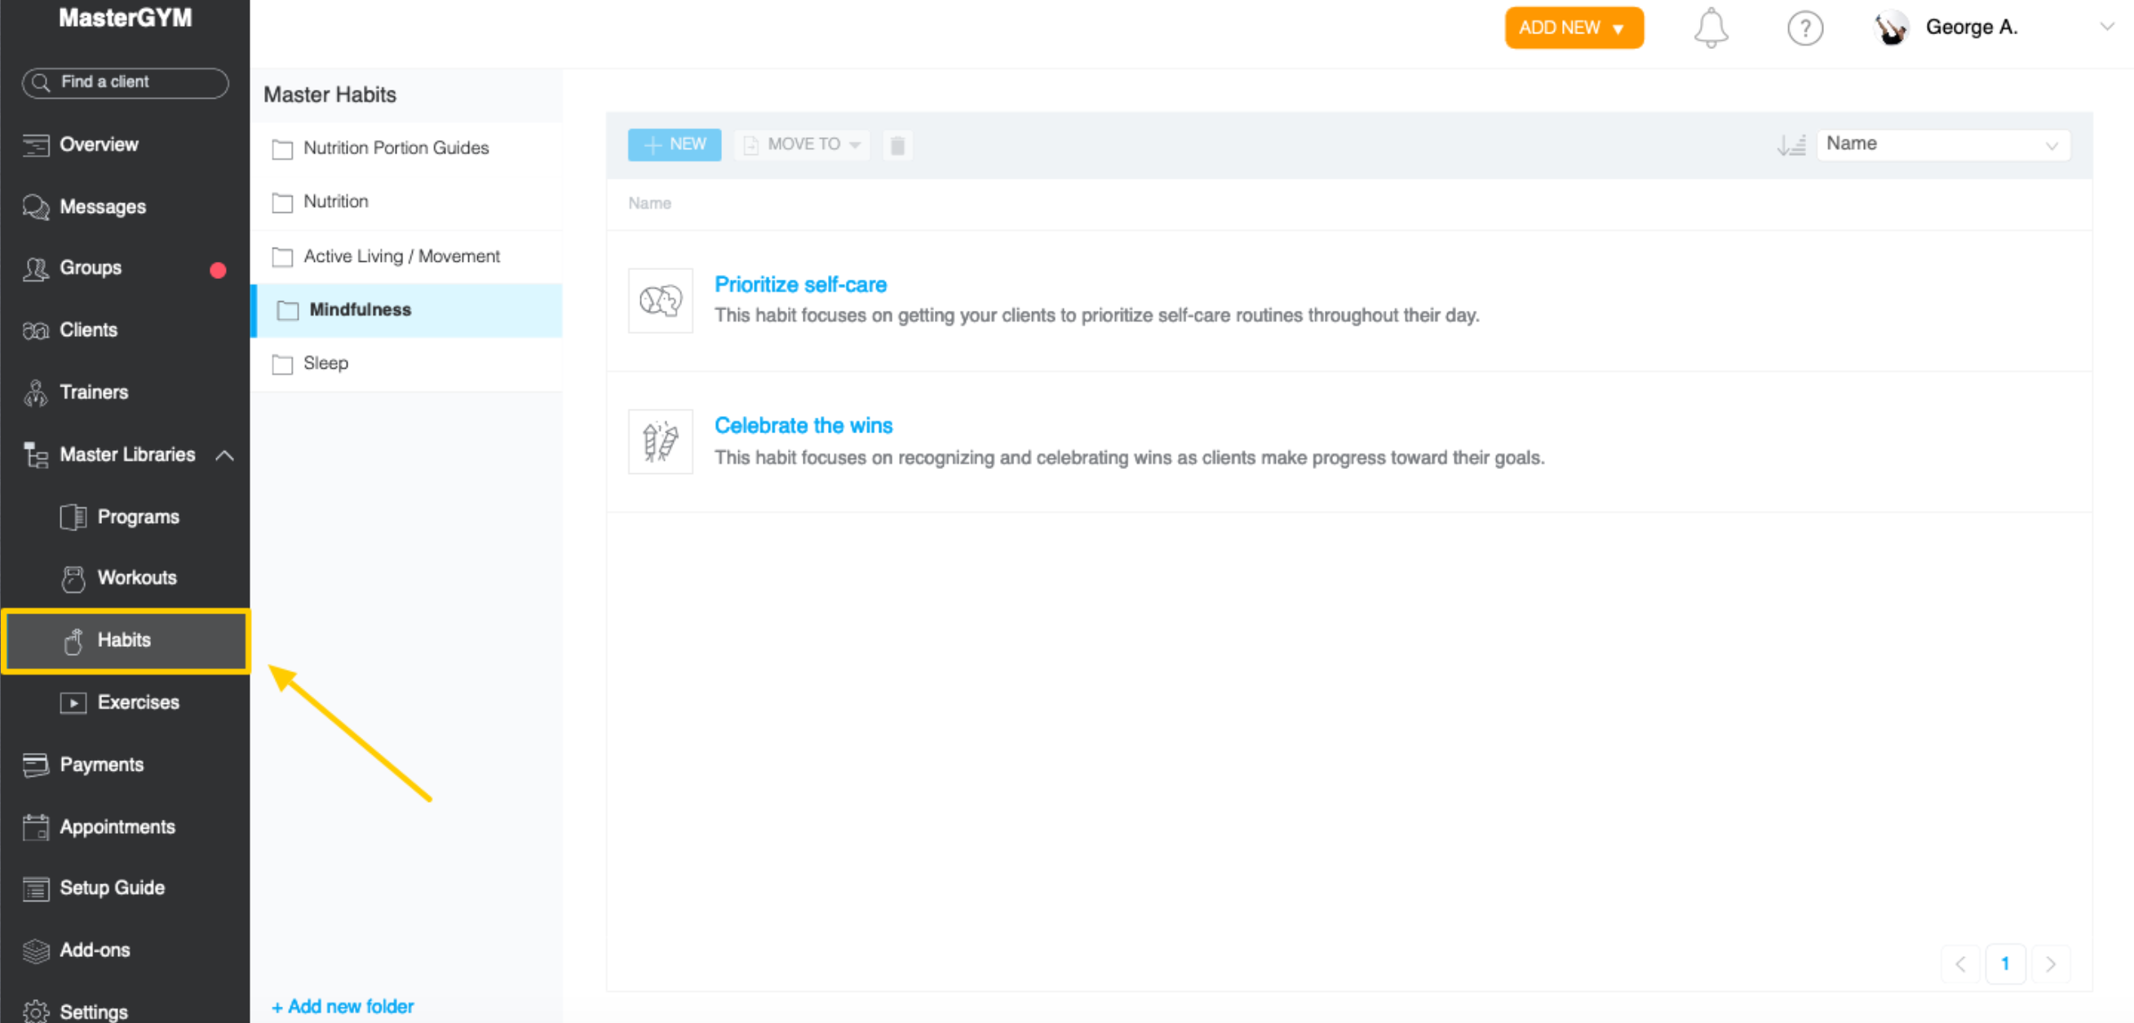
Task: Open the help question mark icon
Action: click(x=1804, y=29)
